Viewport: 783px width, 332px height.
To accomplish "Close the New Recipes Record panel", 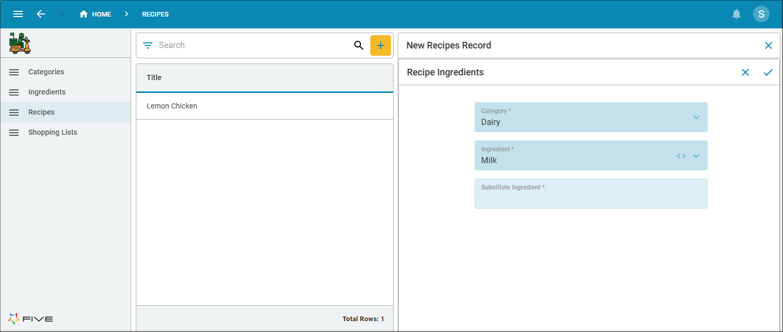I will click(x=769, y=45).
